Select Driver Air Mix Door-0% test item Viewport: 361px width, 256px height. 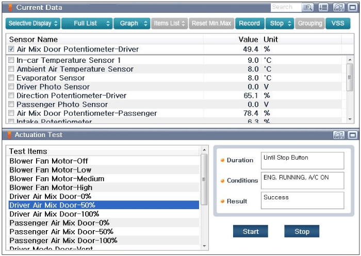(x=104, y=196)
